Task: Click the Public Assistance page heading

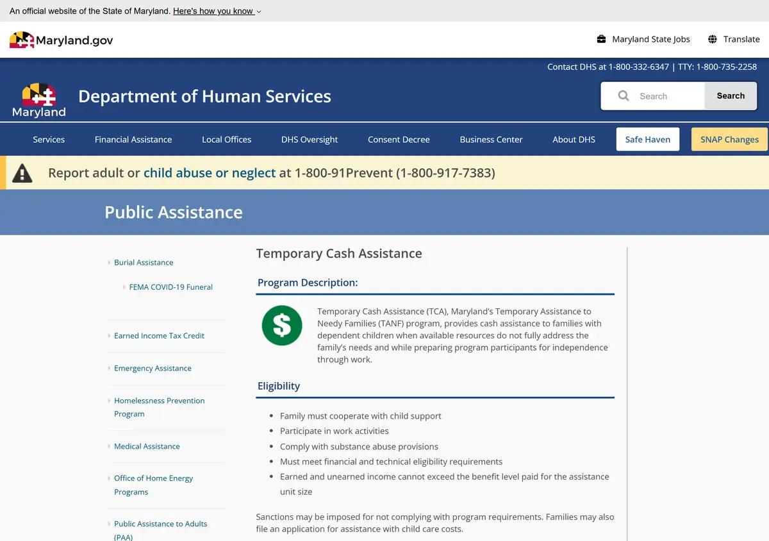Action: pyautogui.click(x=174, y=212)
